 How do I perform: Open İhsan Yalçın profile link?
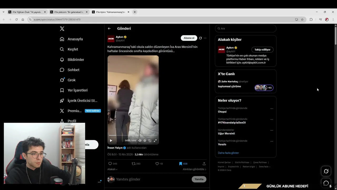tap(115, 148)
